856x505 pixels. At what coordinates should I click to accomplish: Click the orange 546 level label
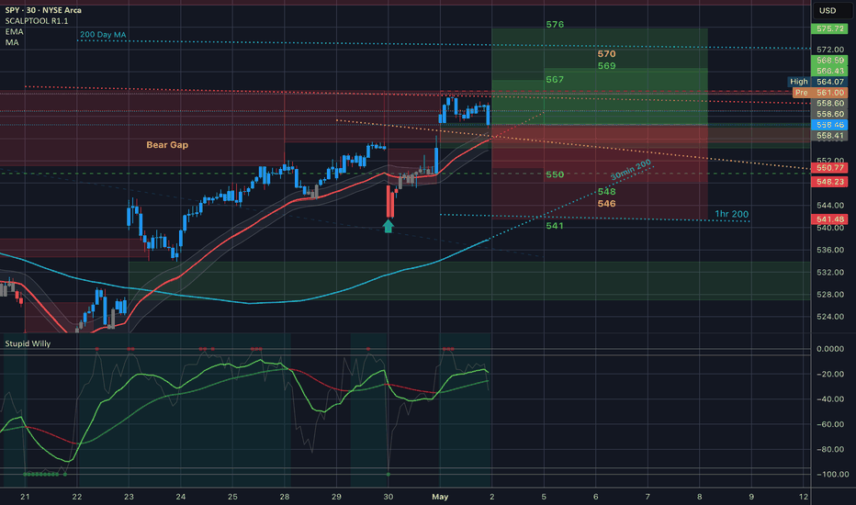point(606,204)
